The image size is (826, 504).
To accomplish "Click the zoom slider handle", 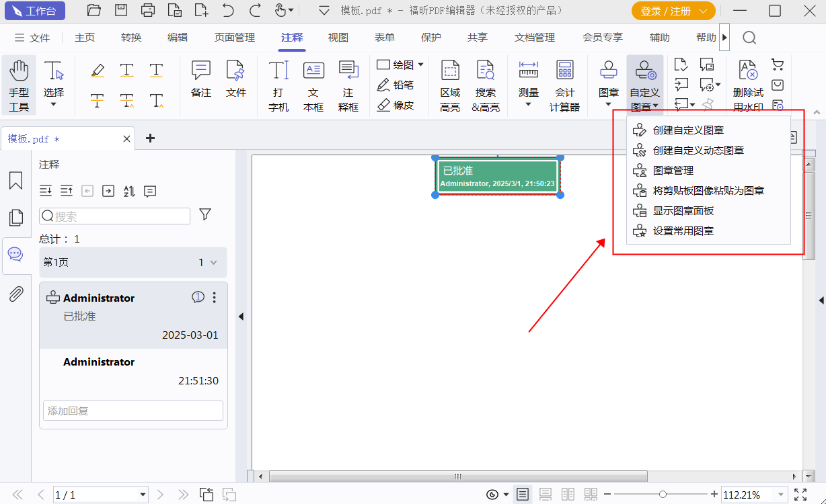I will tap(663, 495).
